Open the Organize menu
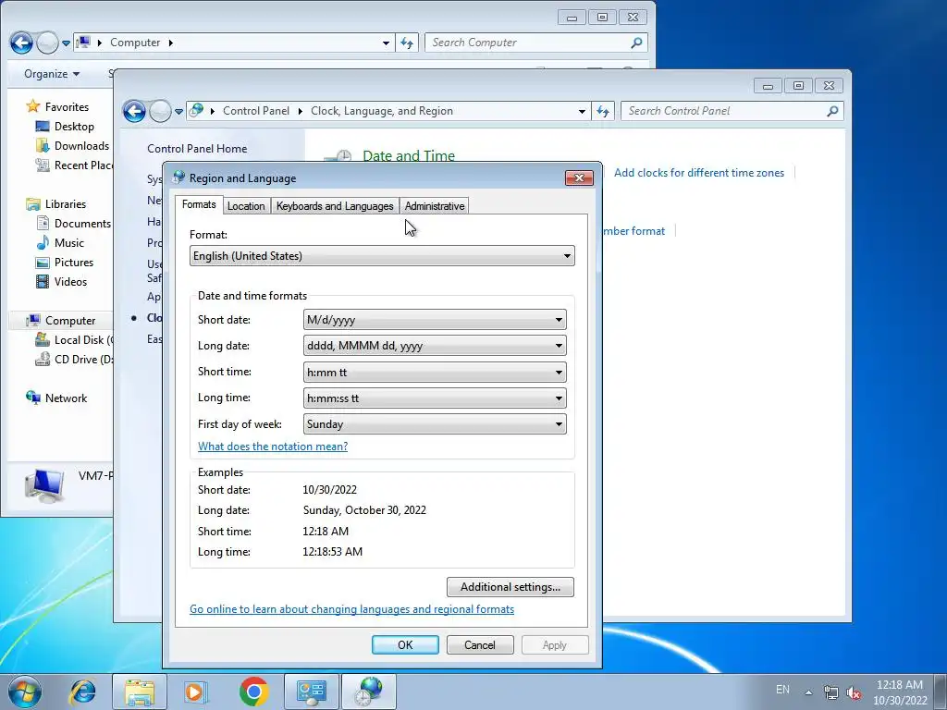The width and height of the screenshot is (947, 710). coord(52,74)
